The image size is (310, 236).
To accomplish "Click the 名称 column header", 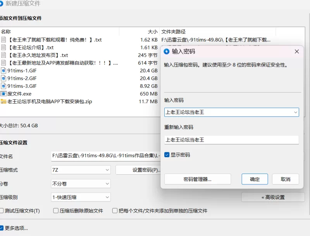I will (x=6, y=32).
